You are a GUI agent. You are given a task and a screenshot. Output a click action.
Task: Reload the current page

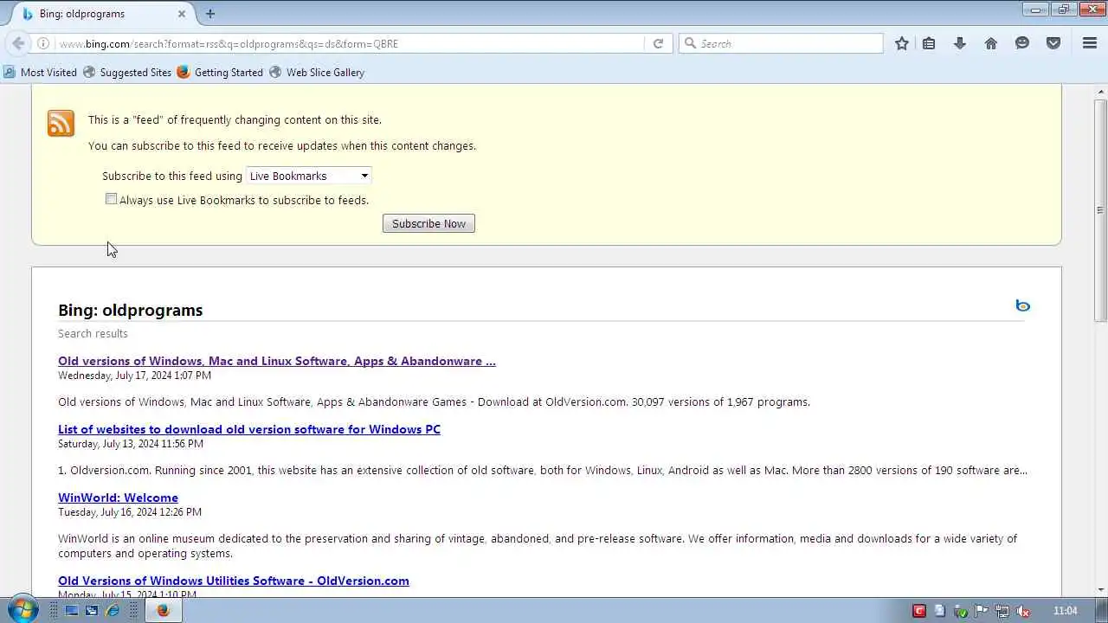tap(658, 43)
